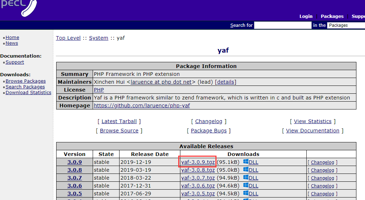This screenshot has height=200, width=365.
Task: Open Browse Source link
Action: [119, 131]
